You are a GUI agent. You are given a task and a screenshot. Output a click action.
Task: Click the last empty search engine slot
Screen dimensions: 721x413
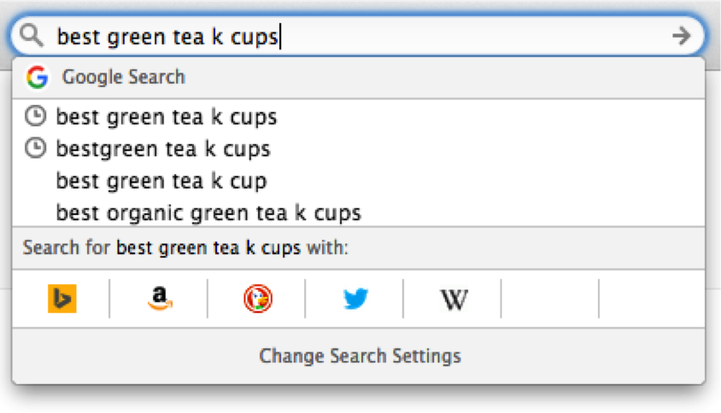point(651,299)
